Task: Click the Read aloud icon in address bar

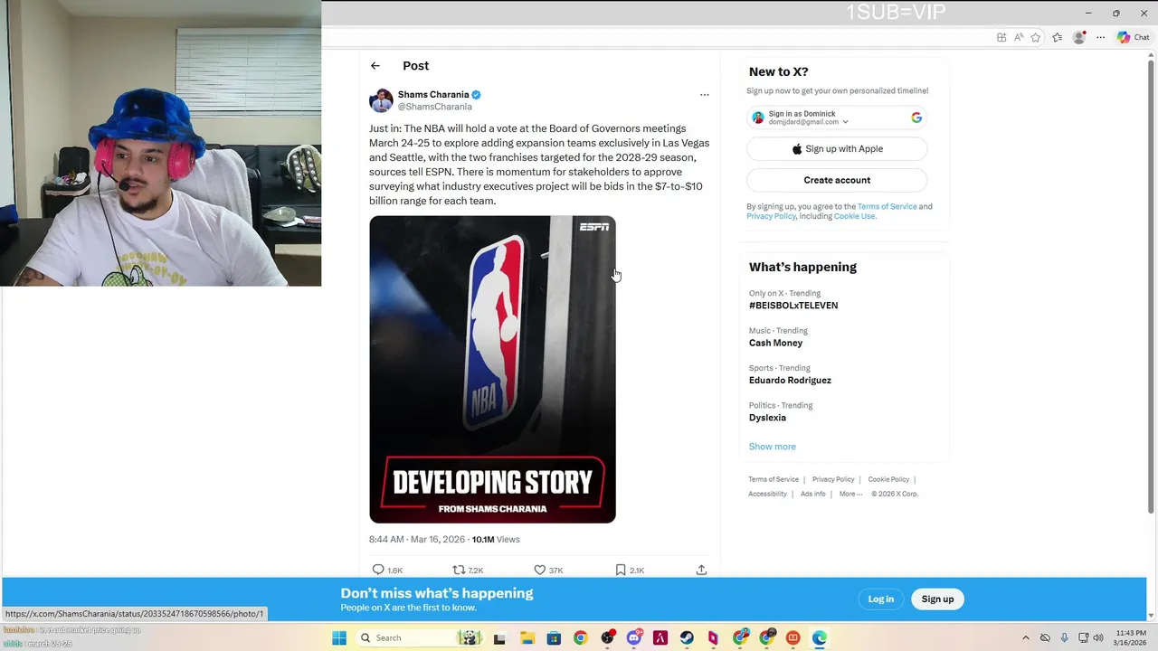Action: pos(1019,37)
